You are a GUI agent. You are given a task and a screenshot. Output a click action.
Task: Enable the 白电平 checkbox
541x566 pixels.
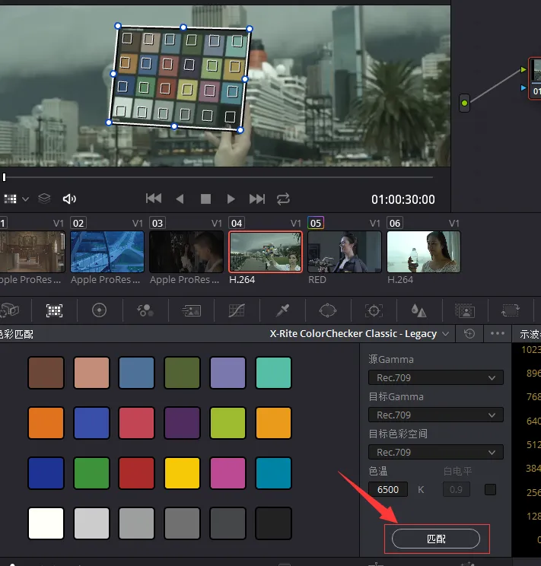point(490,489)
